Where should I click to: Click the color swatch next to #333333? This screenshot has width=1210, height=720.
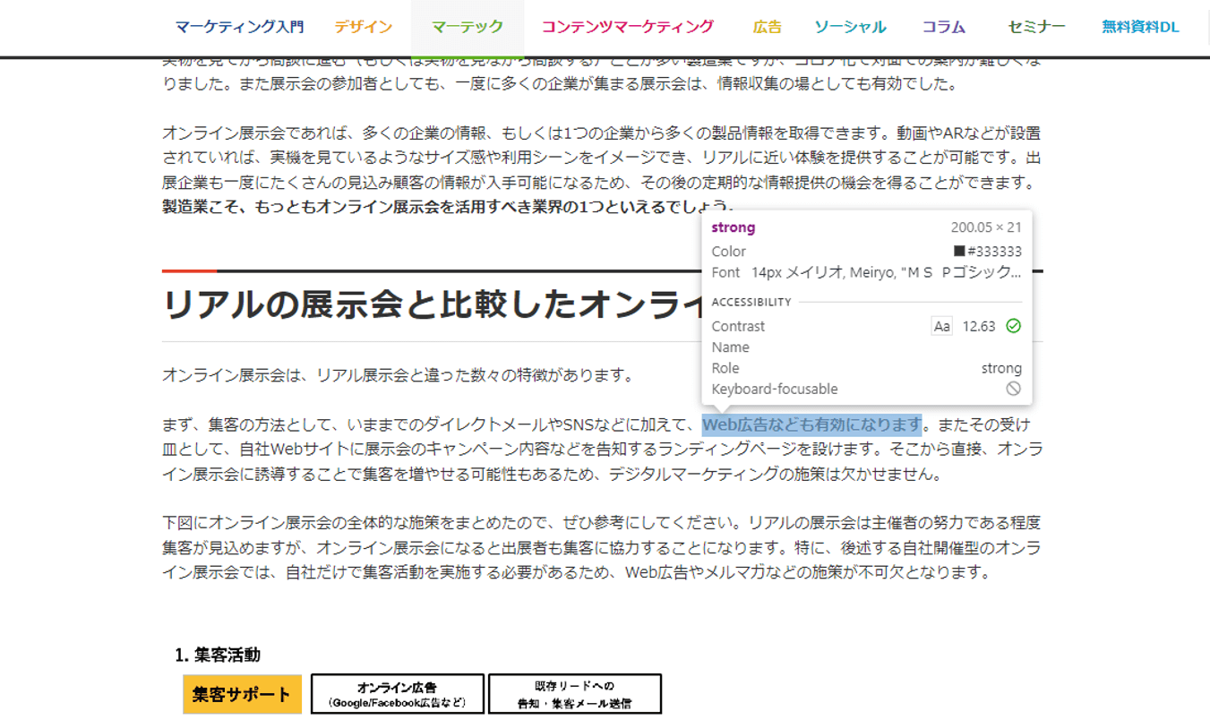[x=959, y=252]
